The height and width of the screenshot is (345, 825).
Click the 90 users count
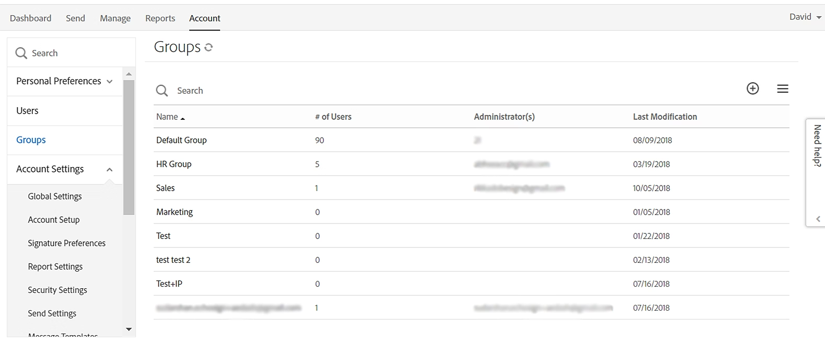(x=319, y=141)
